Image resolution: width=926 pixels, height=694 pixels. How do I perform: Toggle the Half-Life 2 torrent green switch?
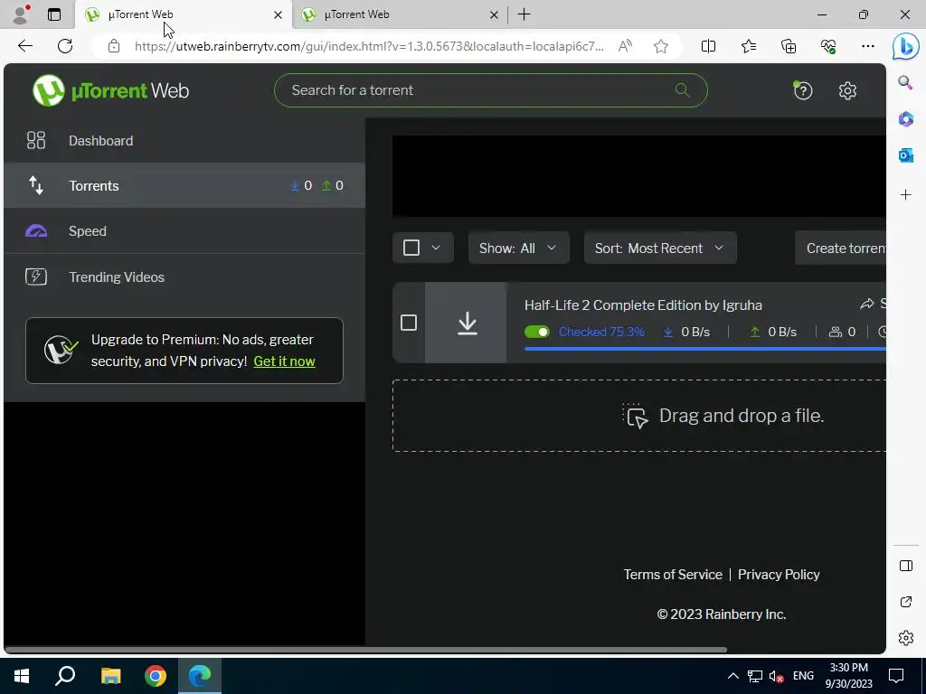[537, 332]
